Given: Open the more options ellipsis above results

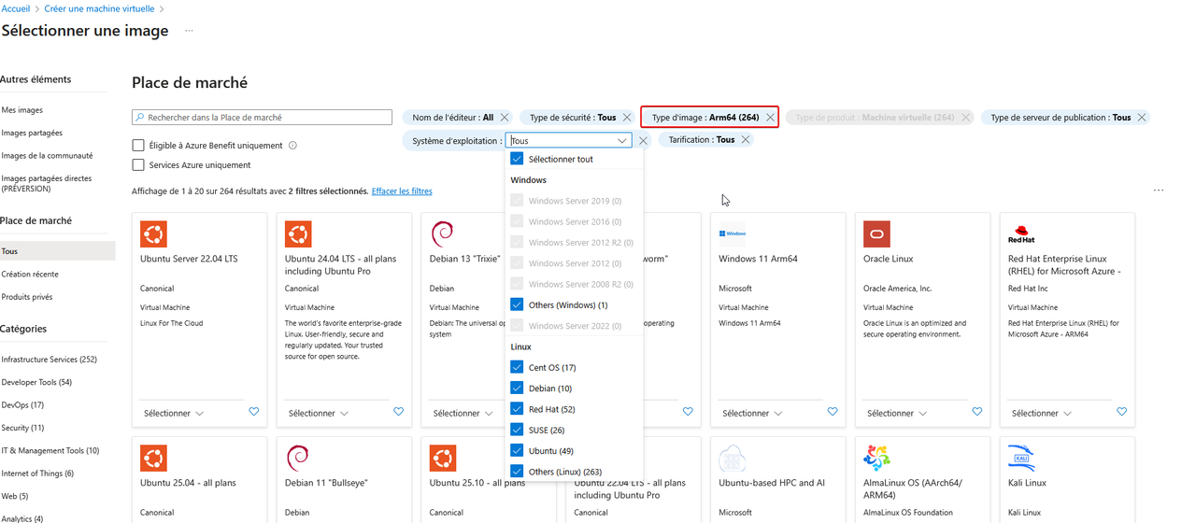Looking at the screenshot, I should click(1159, 191).
